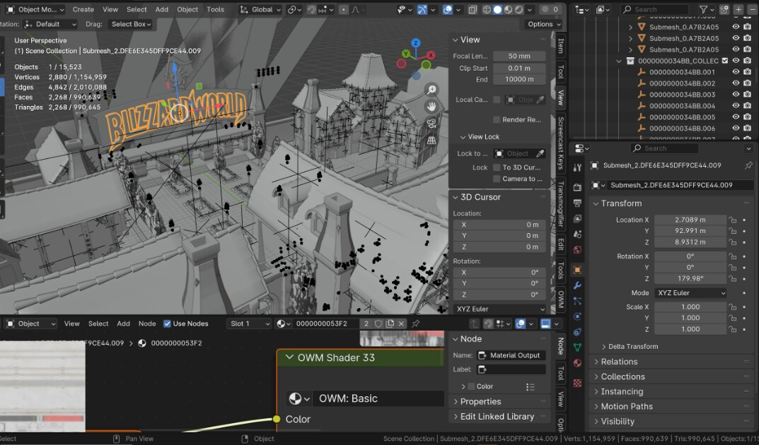Edit the Focal Length 50 mm field
This screenshot has height=445, width=759.
(x=519, y=56)
